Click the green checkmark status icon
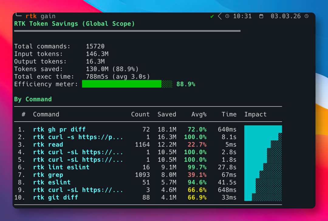Screen dimensions: 328x221 point(212,16)
